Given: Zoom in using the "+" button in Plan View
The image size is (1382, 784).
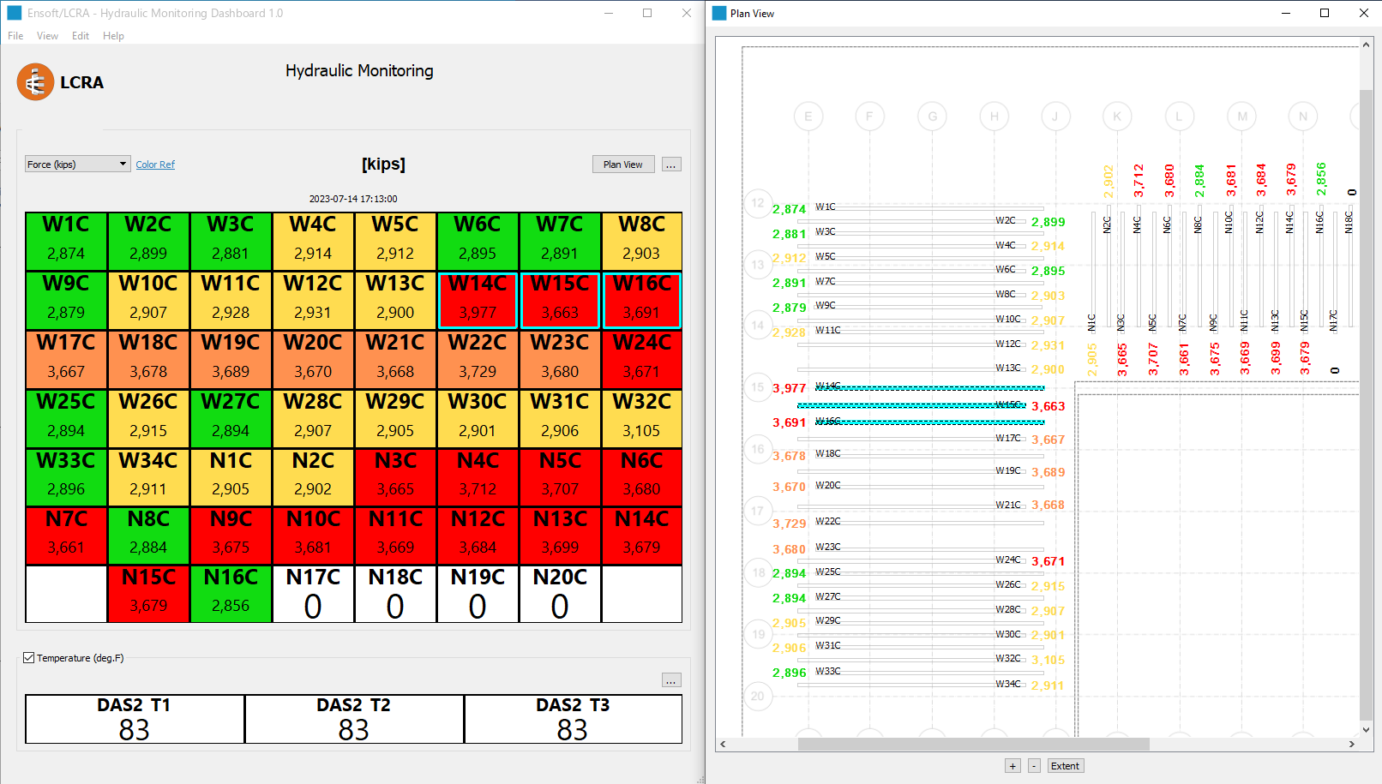Looking at the screenshot, I should pos(1012,765).
